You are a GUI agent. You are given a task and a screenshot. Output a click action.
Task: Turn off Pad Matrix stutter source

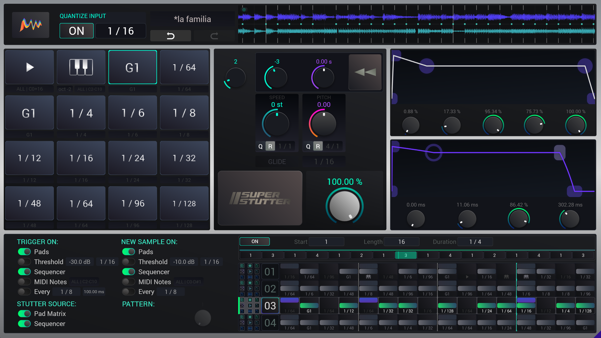[24, 314]
